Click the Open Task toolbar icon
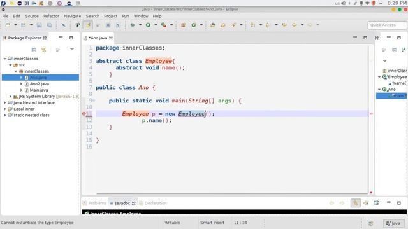The width and height of the screenshot is (408, 229). (x=223, y=25)
